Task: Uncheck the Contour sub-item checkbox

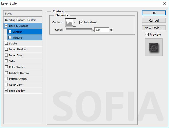Action: pos(10,32)
